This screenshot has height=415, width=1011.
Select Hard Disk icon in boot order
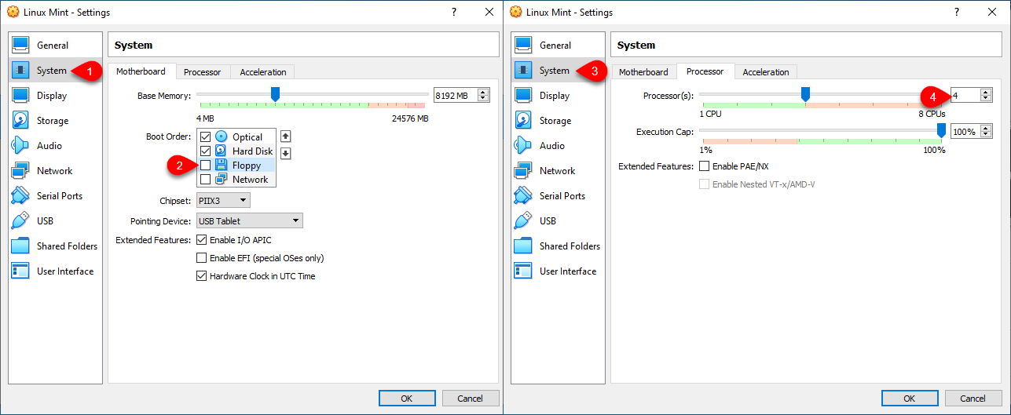click(x=222, y=151)
